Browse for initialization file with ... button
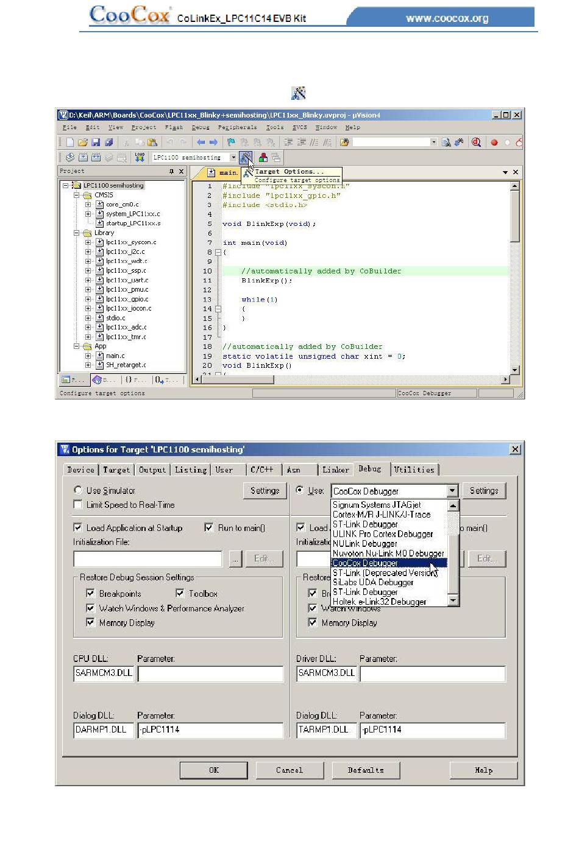The width and height of the screenshot is (579, 858). pos(235,559)
